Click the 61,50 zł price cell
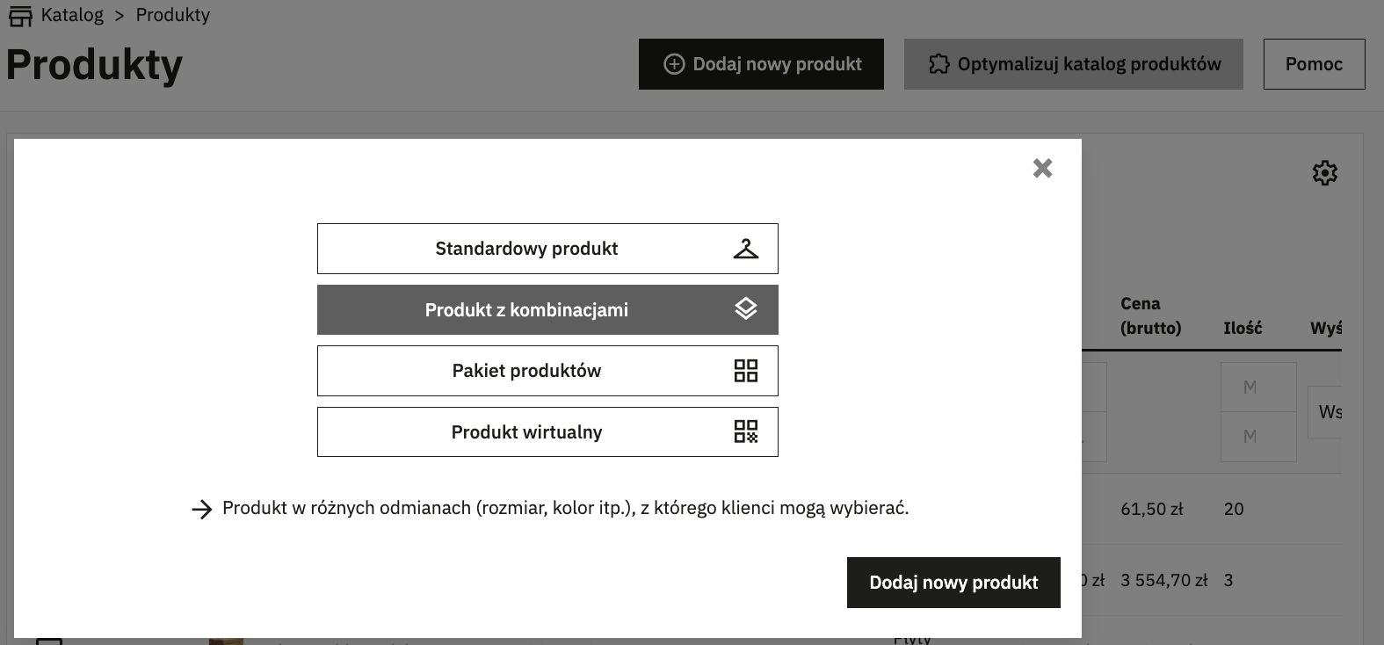This screenshot has width=1384, height=645. tap(1151, 509)
